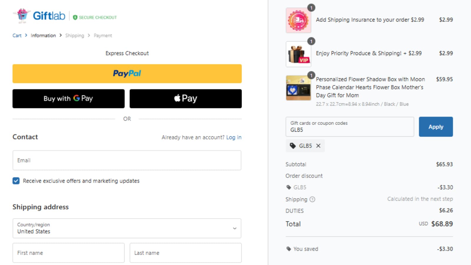Apply the gift card code
This screenshot has height=265, width=471.
pos(436,127)
